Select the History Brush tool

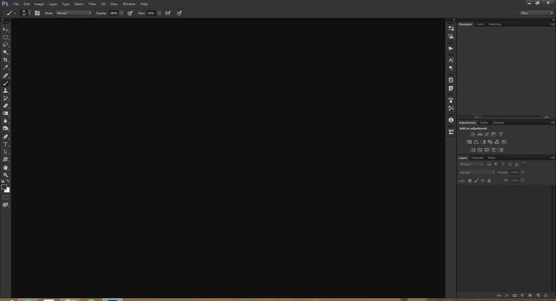5,98
